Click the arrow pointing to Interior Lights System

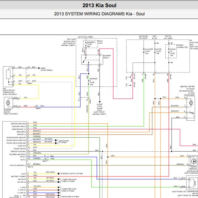59,174
